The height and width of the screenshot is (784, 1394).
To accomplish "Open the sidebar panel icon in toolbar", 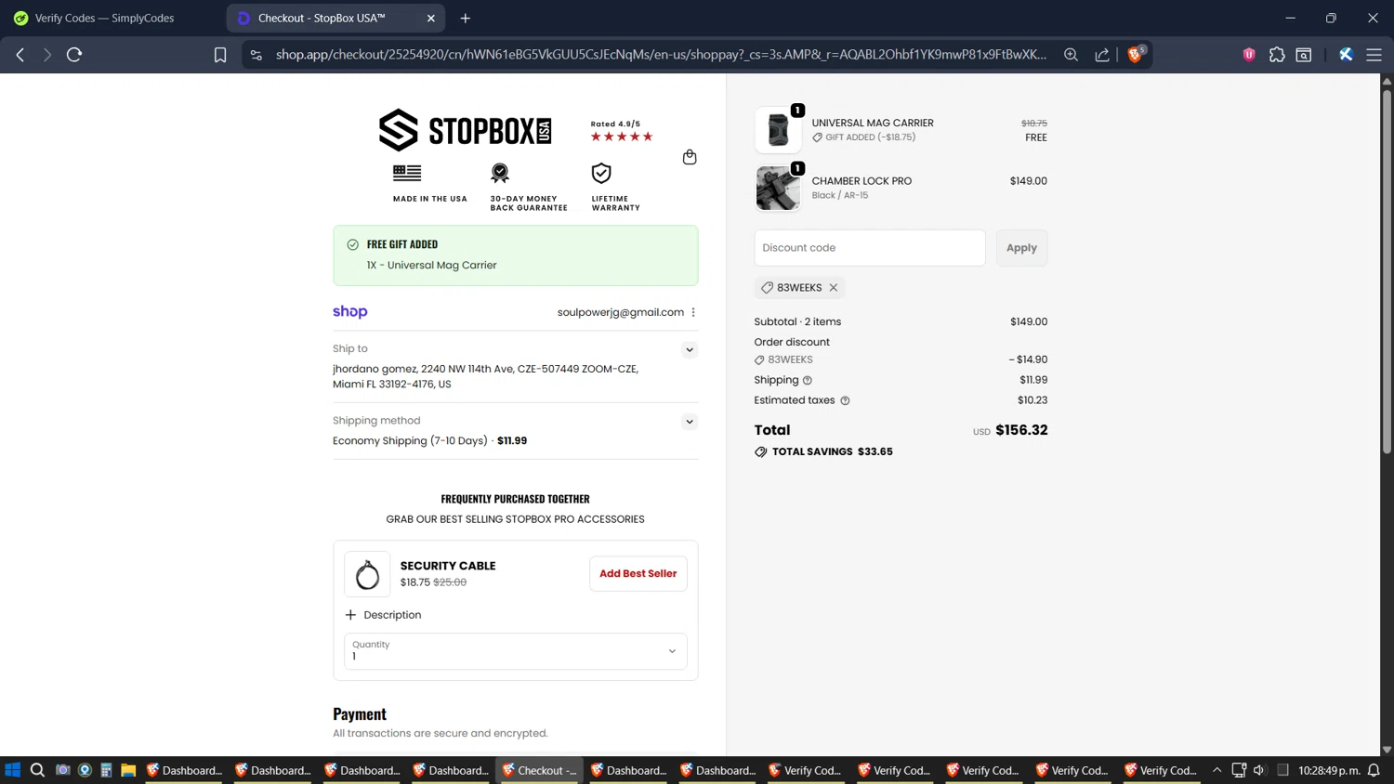I will pos(1304,55).
